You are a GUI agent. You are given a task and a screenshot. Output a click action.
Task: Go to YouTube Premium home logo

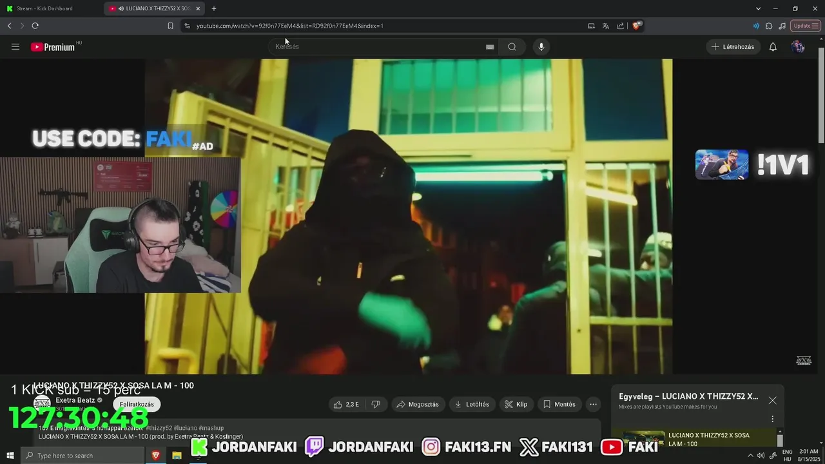pyautogui.click(x=53, y=47)
